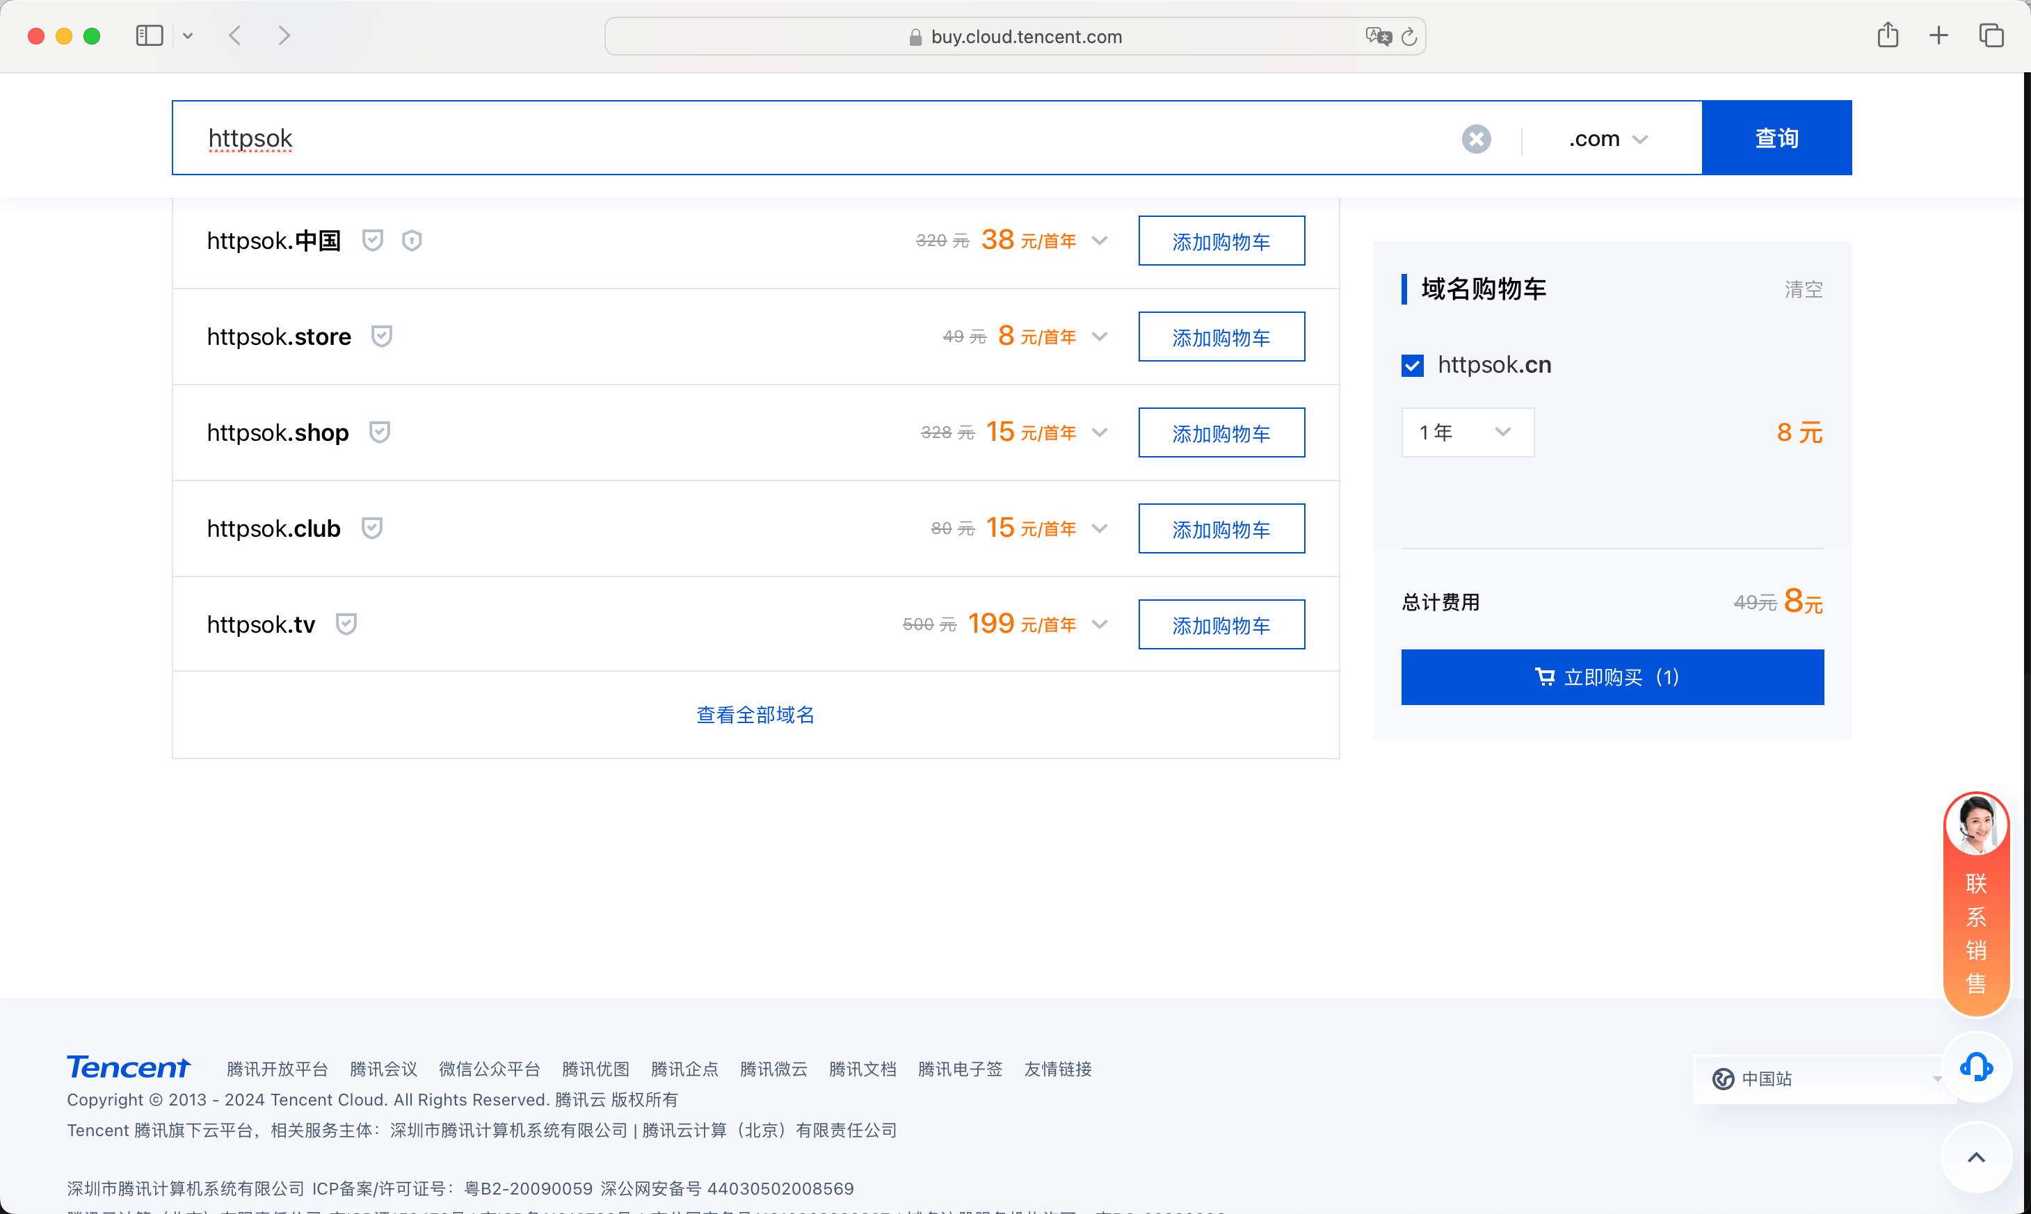Screen dimensions: 2031x1214
Task: Click the 查询 search button
Action: 1776,138
